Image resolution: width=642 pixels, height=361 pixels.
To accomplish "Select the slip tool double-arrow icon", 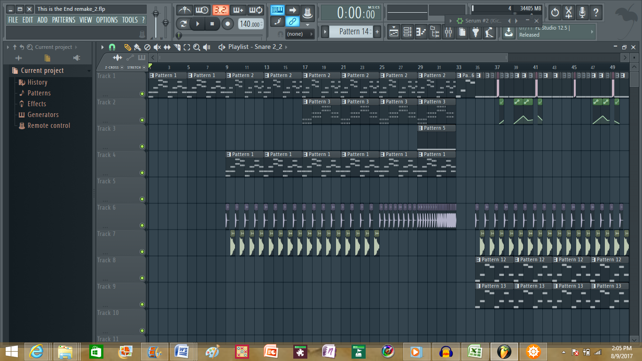I will click(167, 47).
